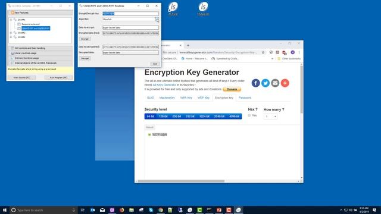
Task: Expand Intrinsic functions usage section
Action: click(x=40, y=58)
